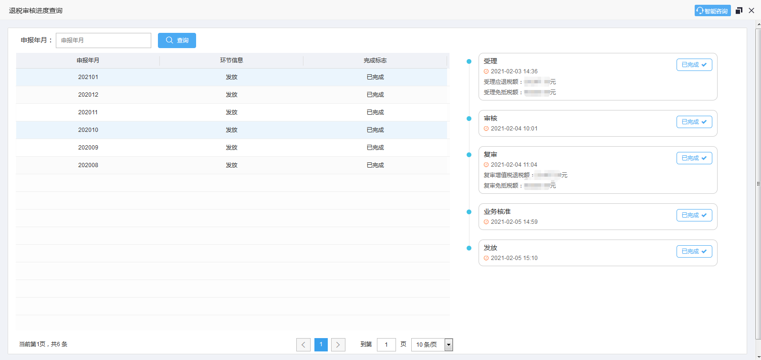
Task: Click the 到第 page number jump field
Action: (386, 344)
